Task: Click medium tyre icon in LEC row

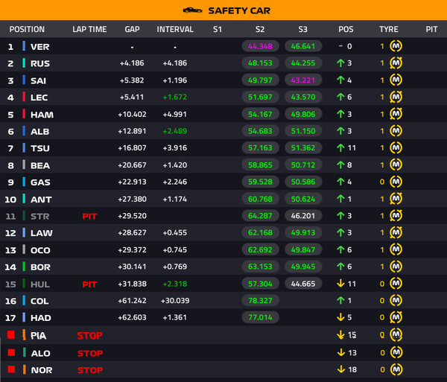Action: pos(396,97)
